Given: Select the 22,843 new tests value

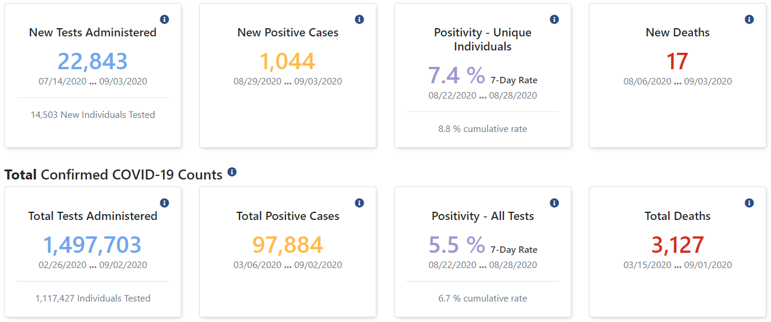Looking at the screenshot, I should [x=93, y=61].
